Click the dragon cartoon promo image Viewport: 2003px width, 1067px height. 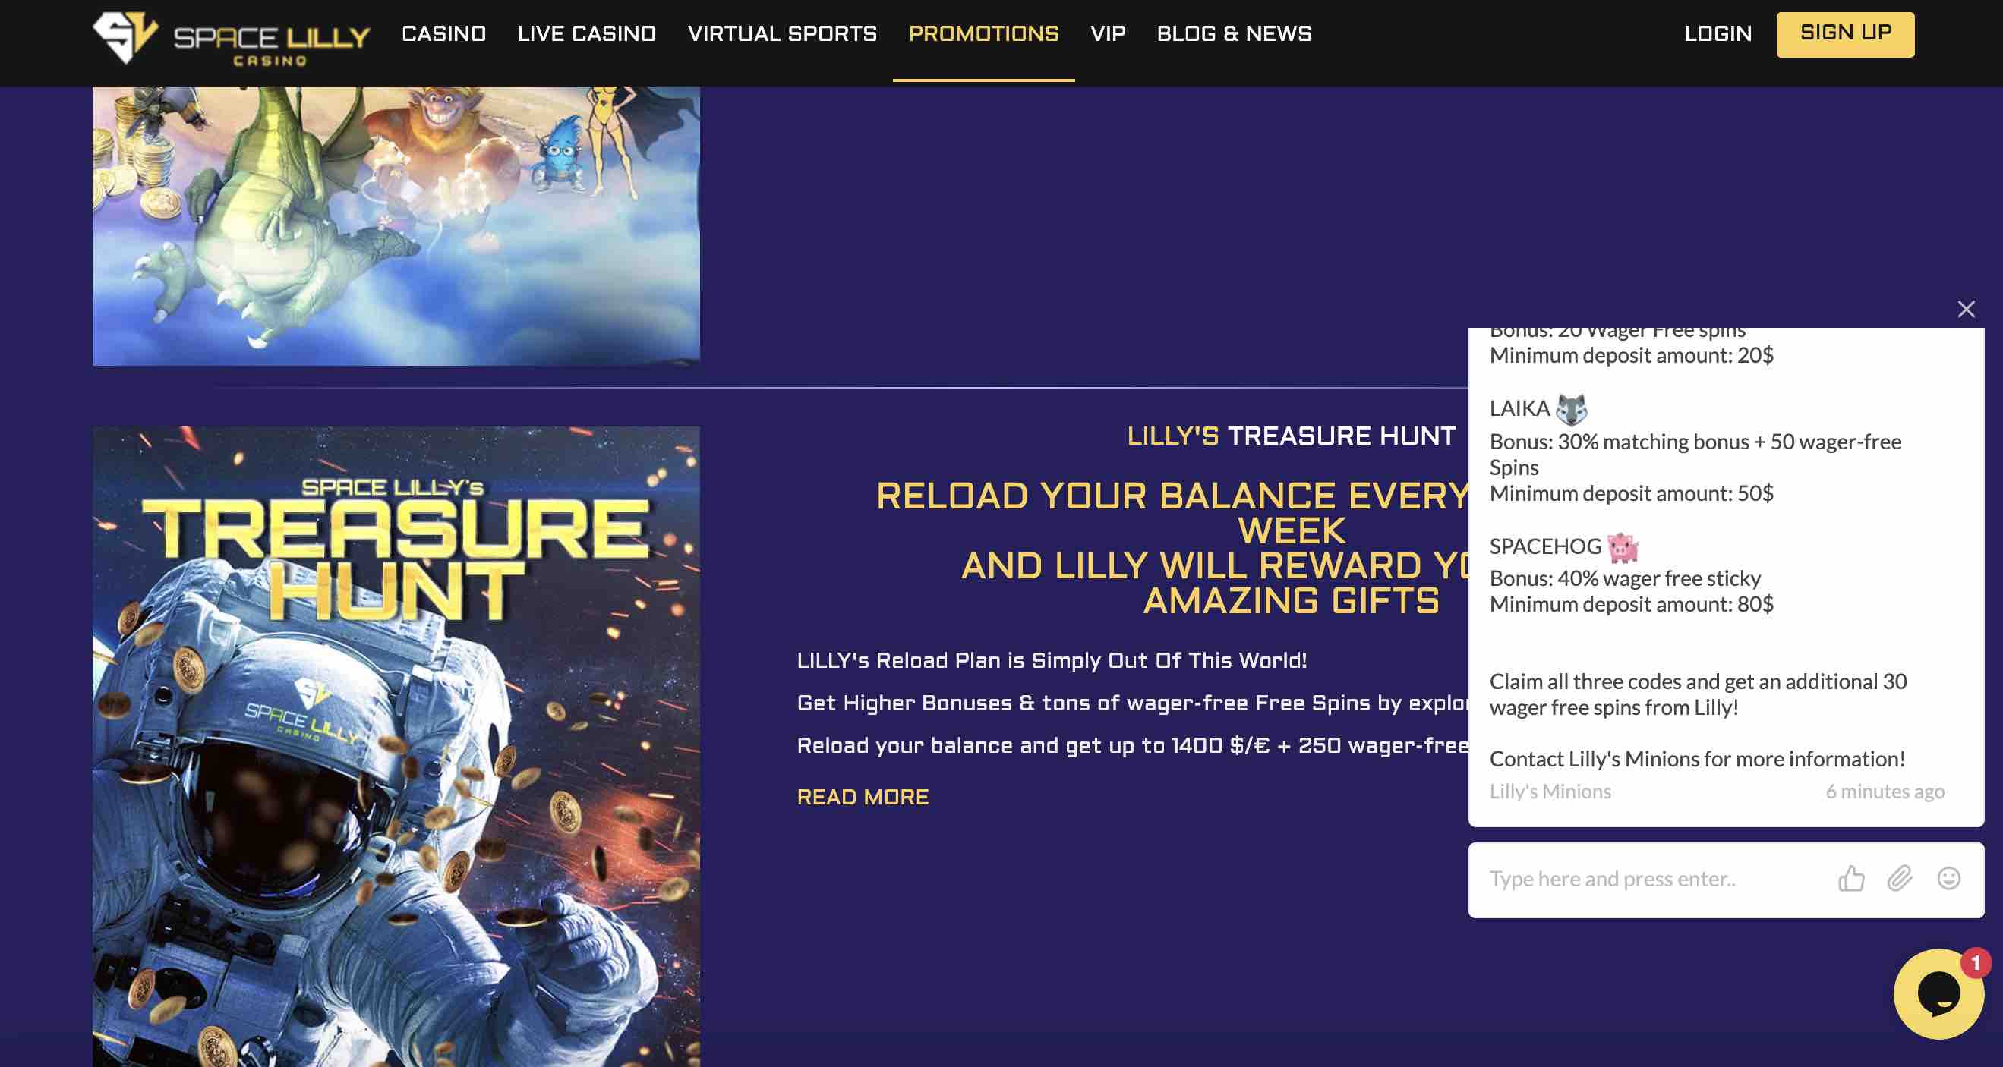396,225
